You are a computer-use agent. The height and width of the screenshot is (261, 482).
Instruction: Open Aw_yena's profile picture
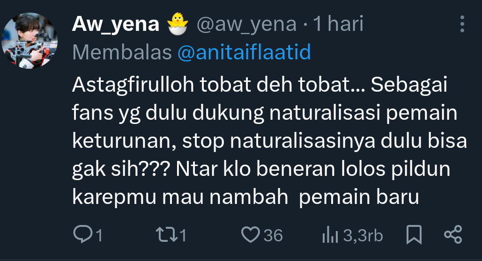pyautogui.click(x=30, y=41)
